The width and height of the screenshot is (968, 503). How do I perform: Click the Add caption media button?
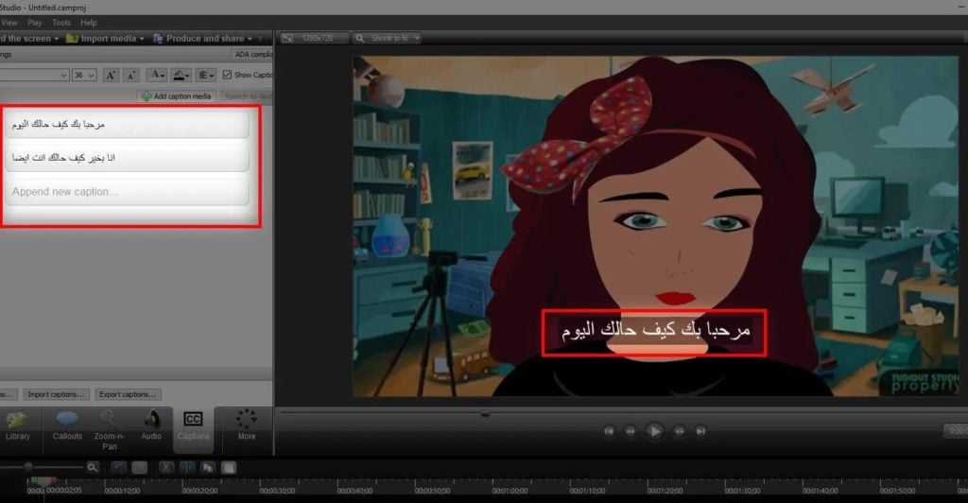[x=177, y=96]
